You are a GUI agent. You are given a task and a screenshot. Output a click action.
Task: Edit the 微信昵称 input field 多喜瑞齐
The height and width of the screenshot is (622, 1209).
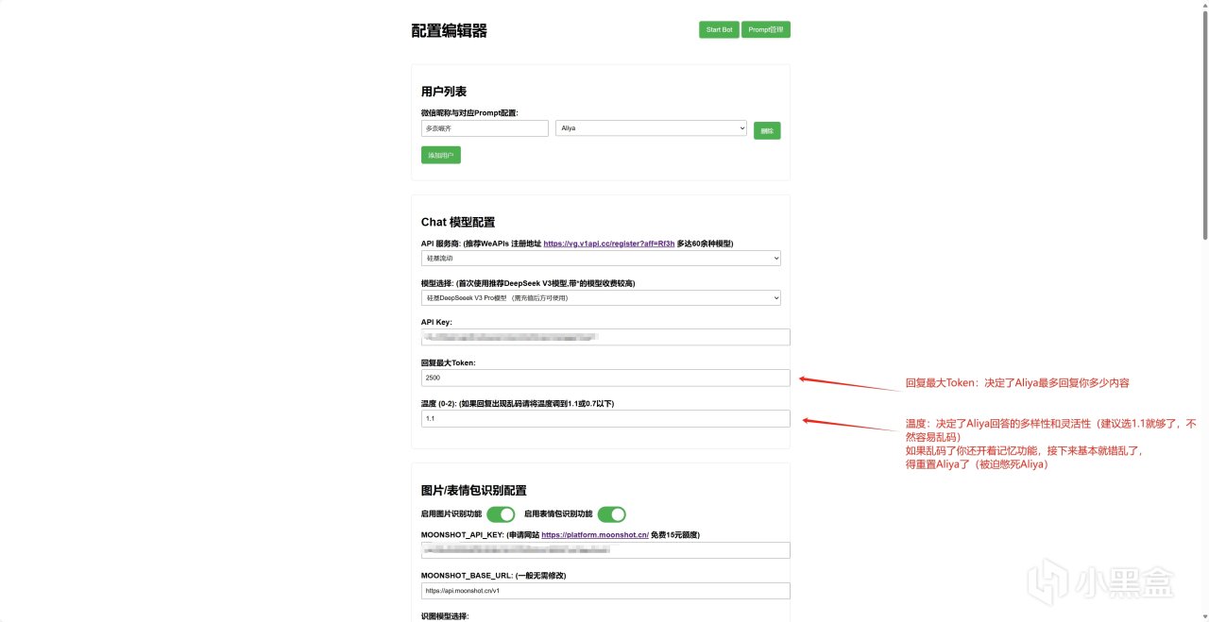pos(485,128)
